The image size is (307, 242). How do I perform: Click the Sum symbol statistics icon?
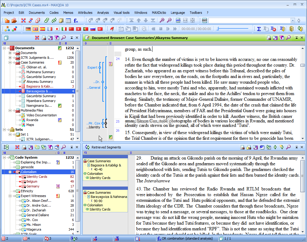(x=259, y=29)
